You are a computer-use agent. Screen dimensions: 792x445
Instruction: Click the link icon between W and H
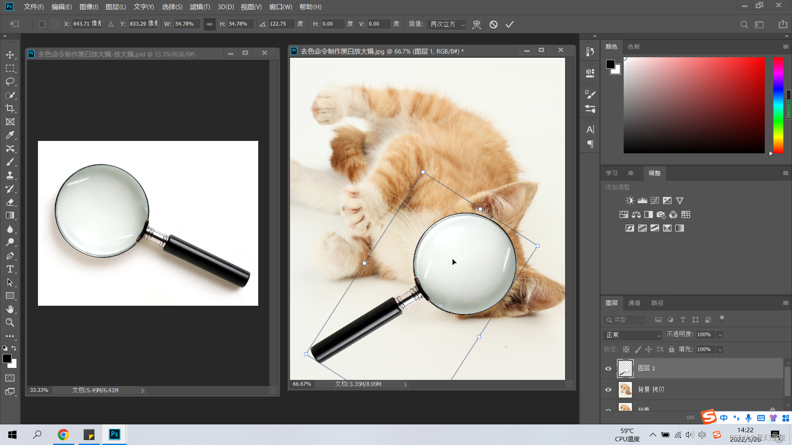210,24
